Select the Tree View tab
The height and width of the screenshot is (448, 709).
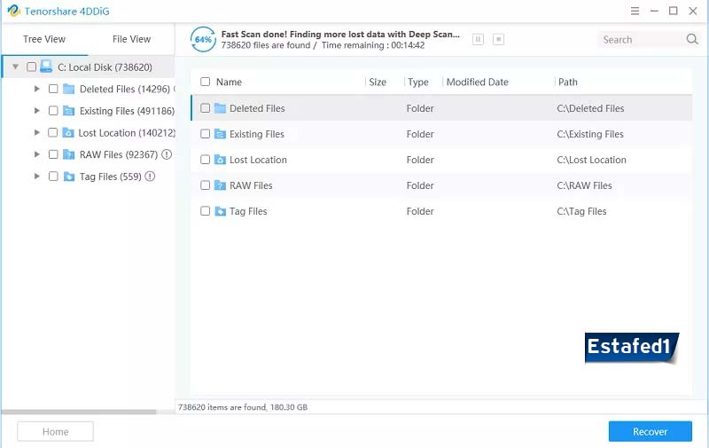click(44, 39)
